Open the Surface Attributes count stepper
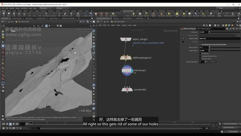The width and height of the screenshot is (241, 136). point(206,62)
